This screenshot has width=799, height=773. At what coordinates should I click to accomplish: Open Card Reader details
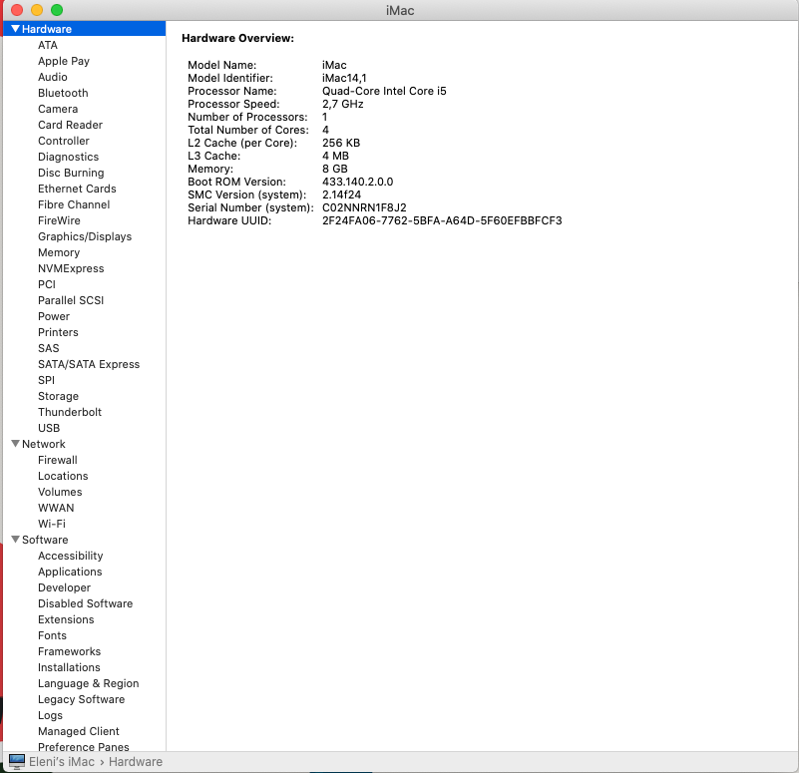pyautogui.click(x=70, y=125)
